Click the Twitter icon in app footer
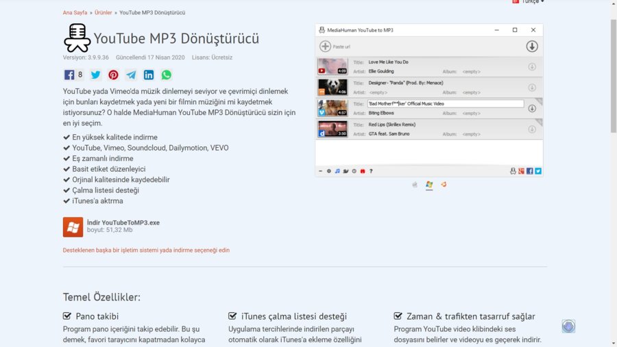617x347 pixels. pos(538,171)
